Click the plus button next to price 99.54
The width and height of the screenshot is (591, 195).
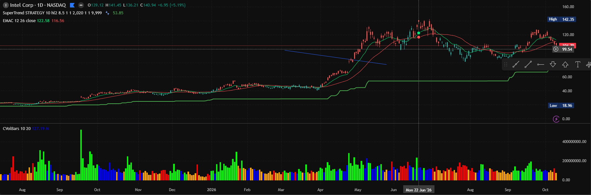[556, 49]
